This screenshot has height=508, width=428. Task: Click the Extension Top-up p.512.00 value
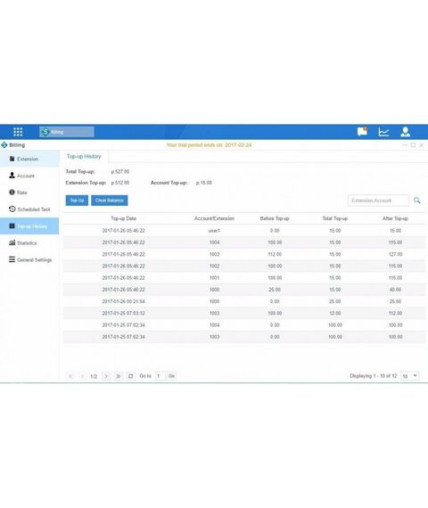click(120, 183)
